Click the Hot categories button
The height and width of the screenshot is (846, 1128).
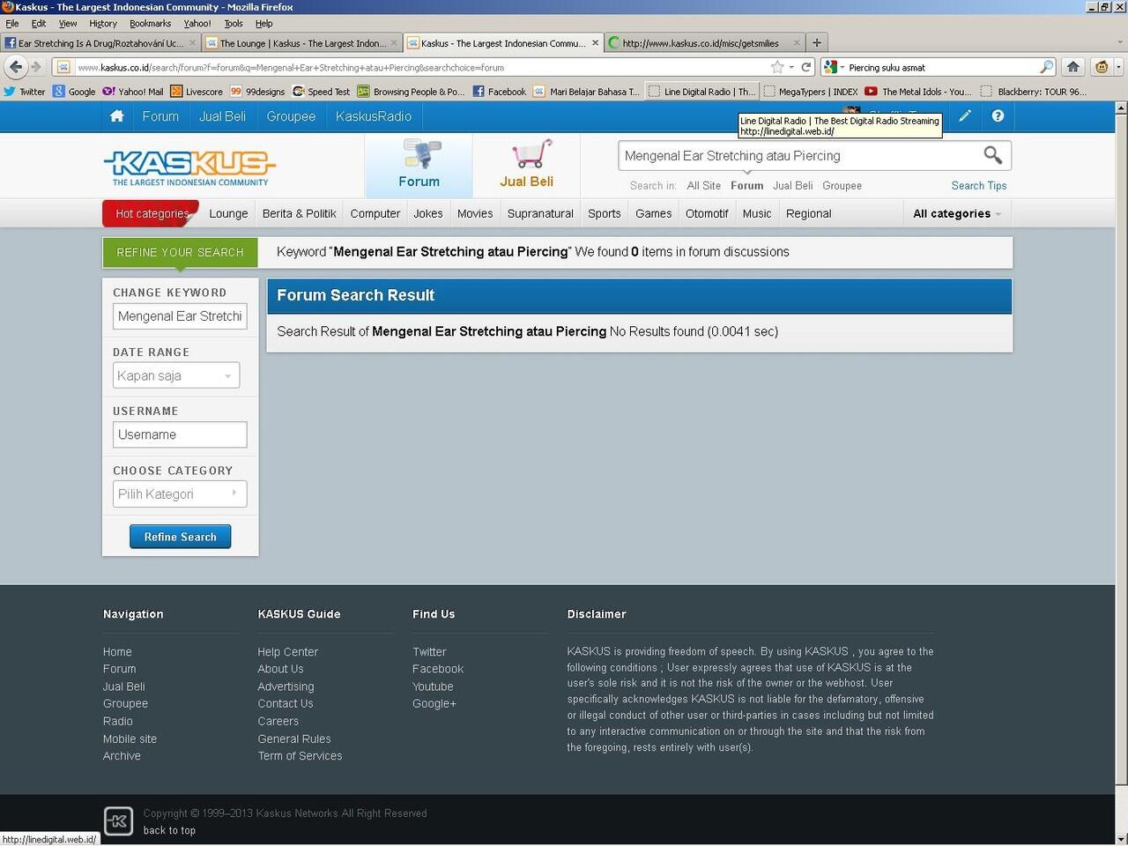[152, 213]
